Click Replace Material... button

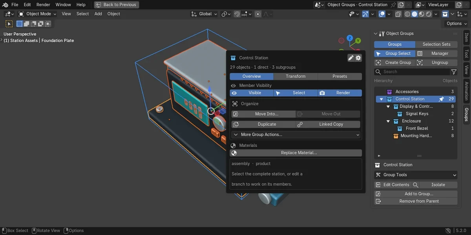point(296,153)
